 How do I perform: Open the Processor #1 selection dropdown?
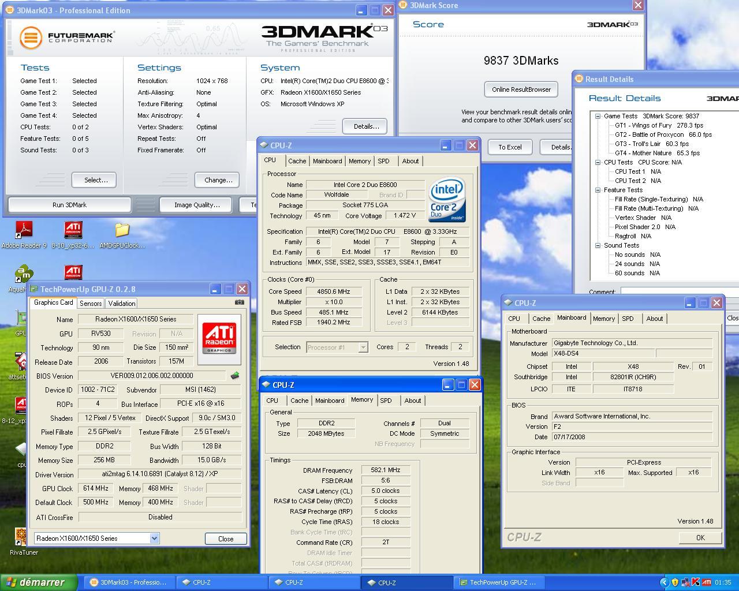(363, 347)
